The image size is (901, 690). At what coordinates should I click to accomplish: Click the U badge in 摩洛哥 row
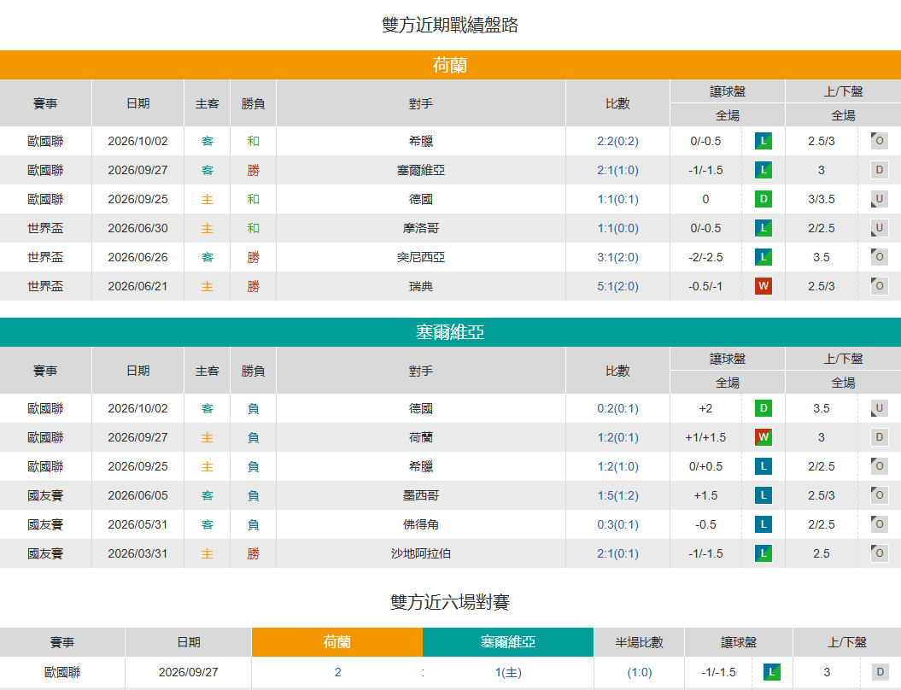(879, 228)
